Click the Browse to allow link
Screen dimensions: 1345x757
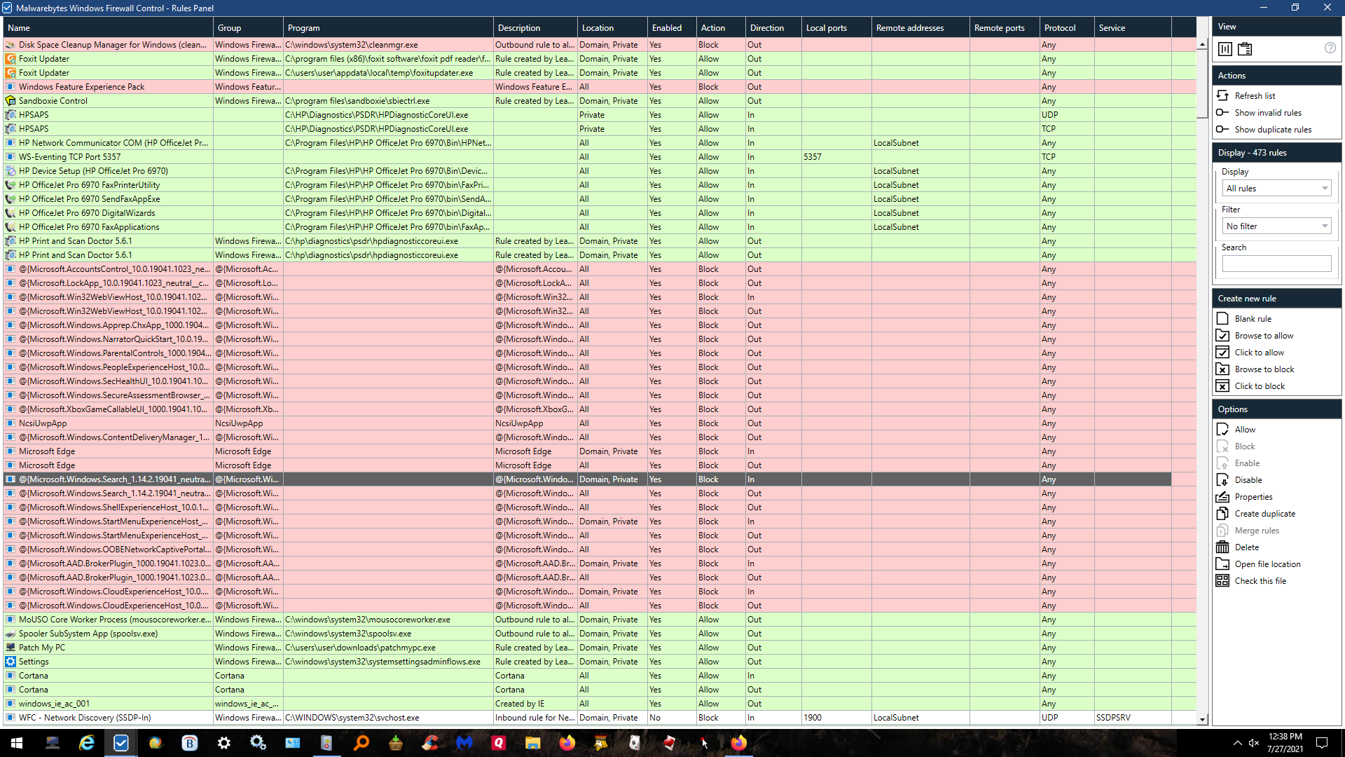(x=1264, y=336)
